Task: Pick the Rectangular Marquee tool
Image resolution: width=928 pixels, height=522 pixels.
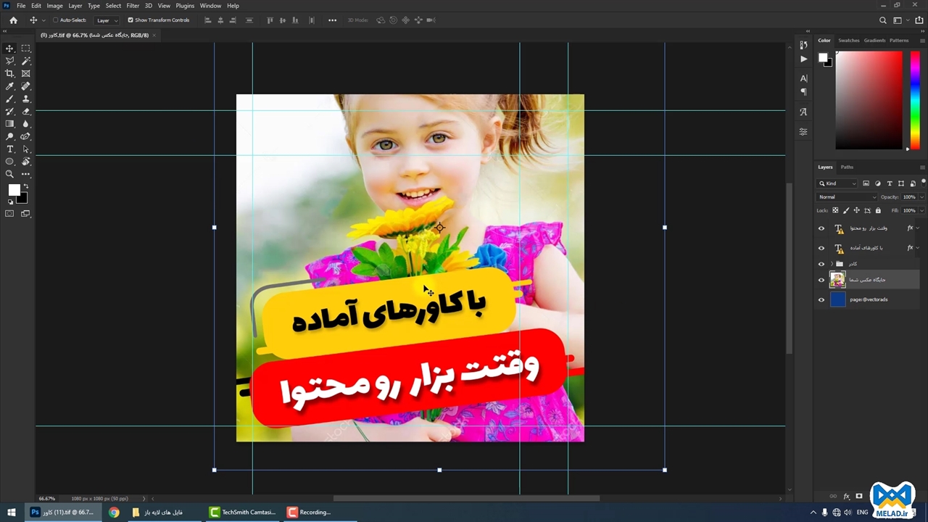Action: click(26, 49)
